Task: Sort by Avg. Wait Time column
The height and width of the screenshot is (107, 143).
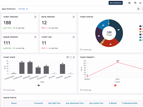Action: (54, 103)
